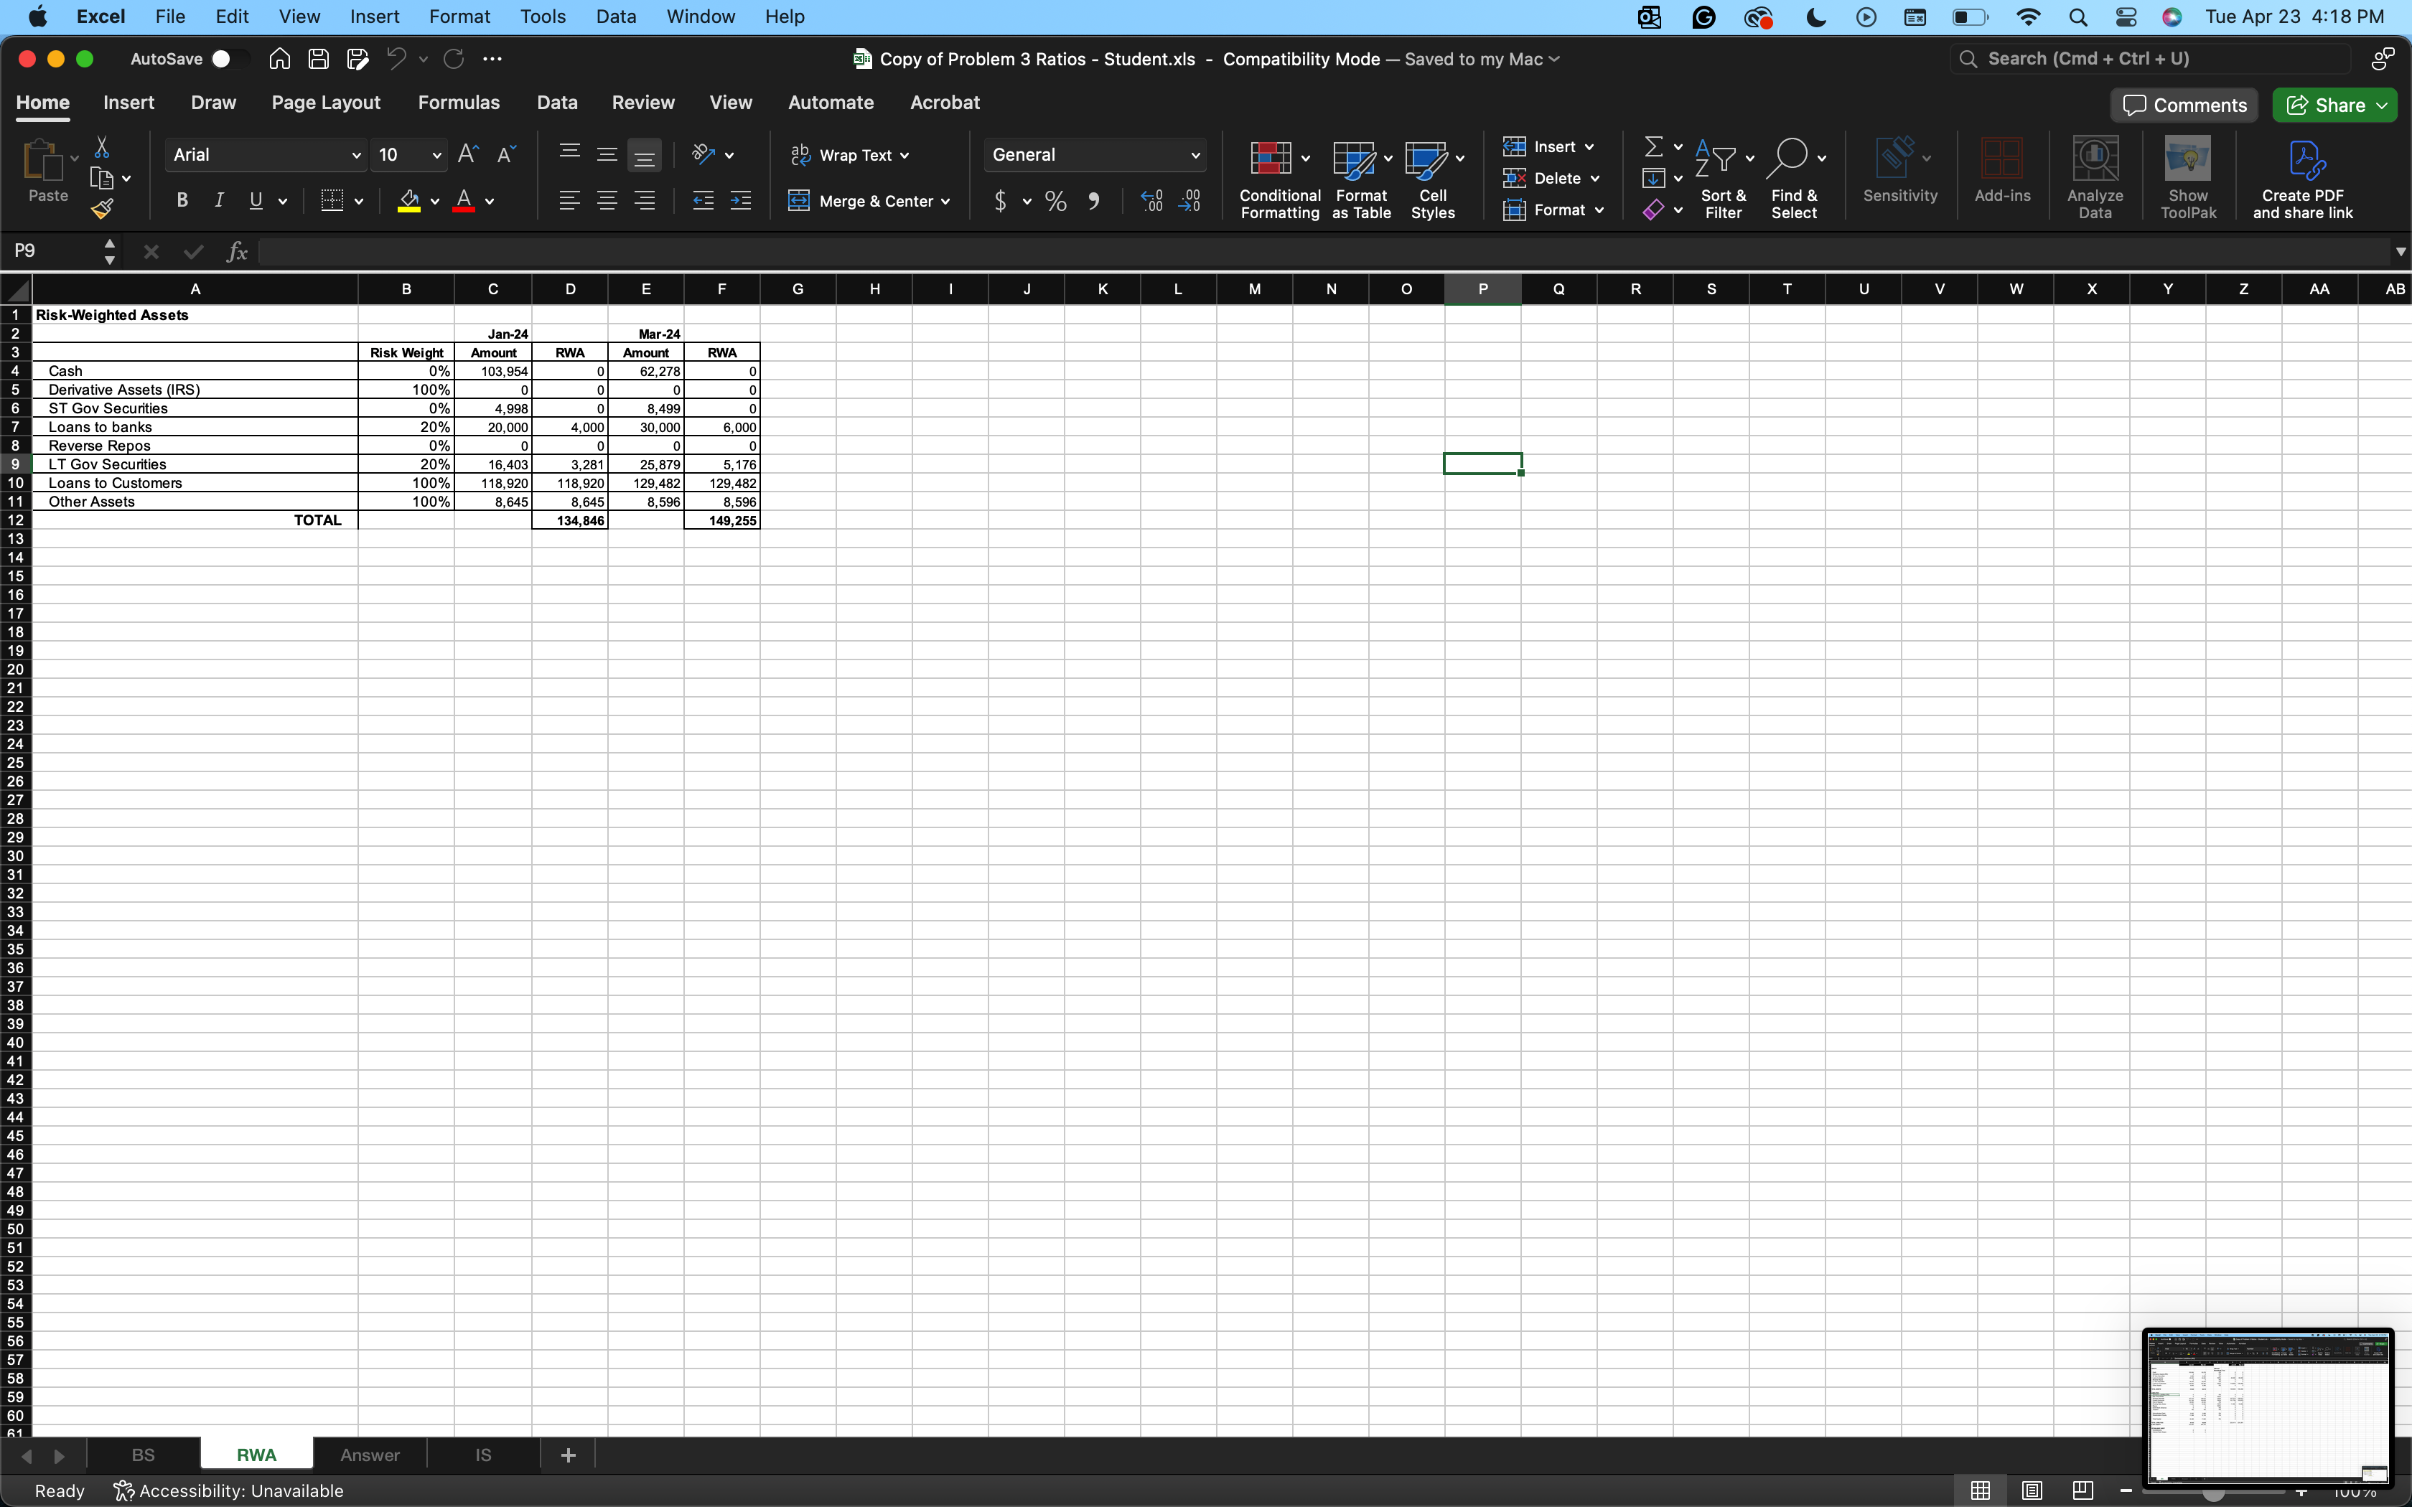The image size is (2412, 1507).
Task: Toggle italic formatting
Action: pyautogui.click(x=219, y=199)
